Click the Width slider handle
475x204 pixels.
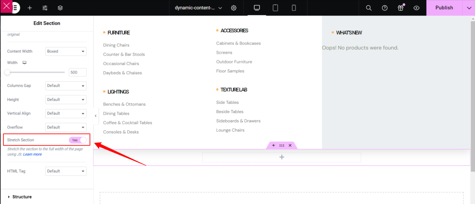[x=7, y=72]
